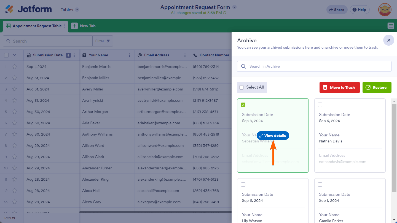397x223 pixels.
Task: Star the Benjamin Morris row
Action: (15, 67)
